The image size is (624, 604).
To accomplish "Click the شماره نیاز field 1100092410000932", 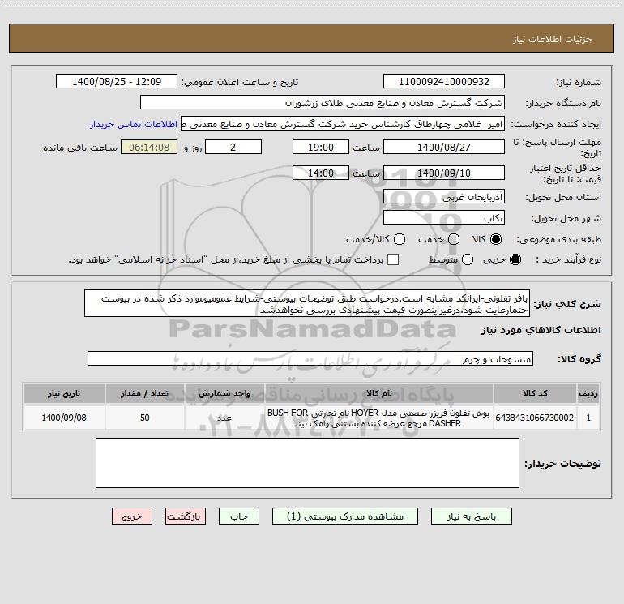I will 444,81.
